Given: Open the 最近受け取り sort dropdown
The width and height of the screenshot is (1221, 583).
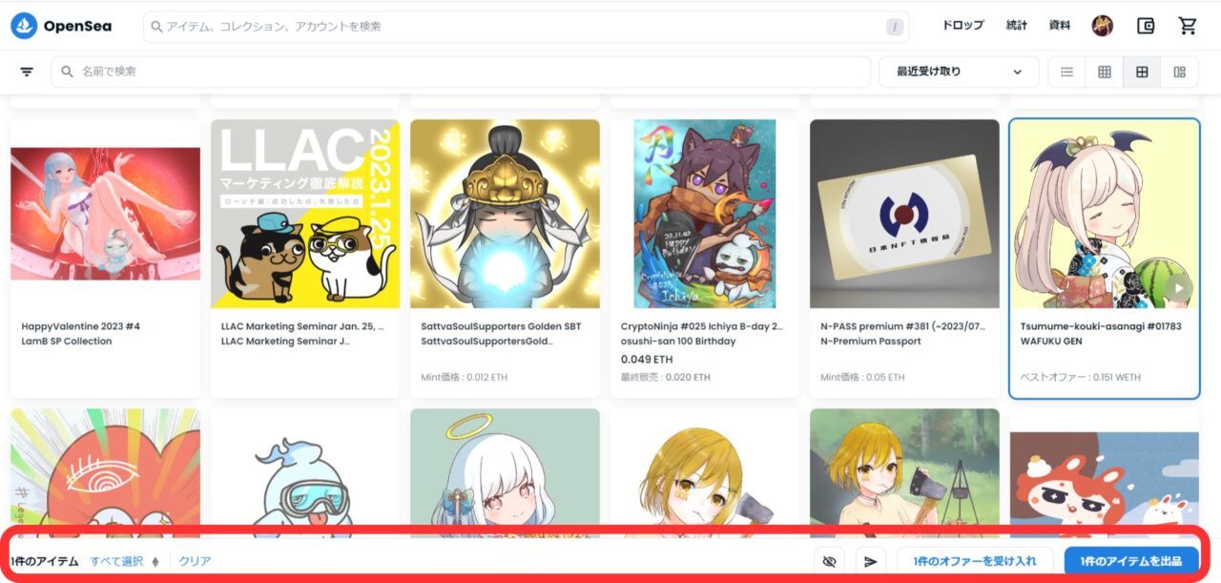Looking at the screenshot, I should 959,72.
